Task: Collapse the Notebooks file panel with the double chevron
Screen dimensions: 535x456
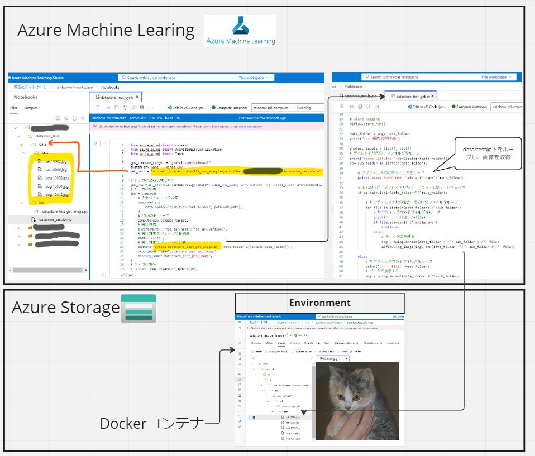Action: (83, 118)
